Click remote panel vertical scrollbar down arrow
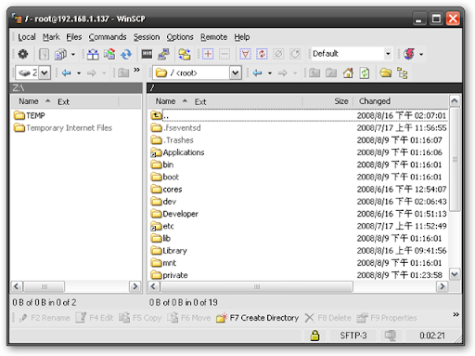Screen dimensions: 475x356 tap(455, 274)
